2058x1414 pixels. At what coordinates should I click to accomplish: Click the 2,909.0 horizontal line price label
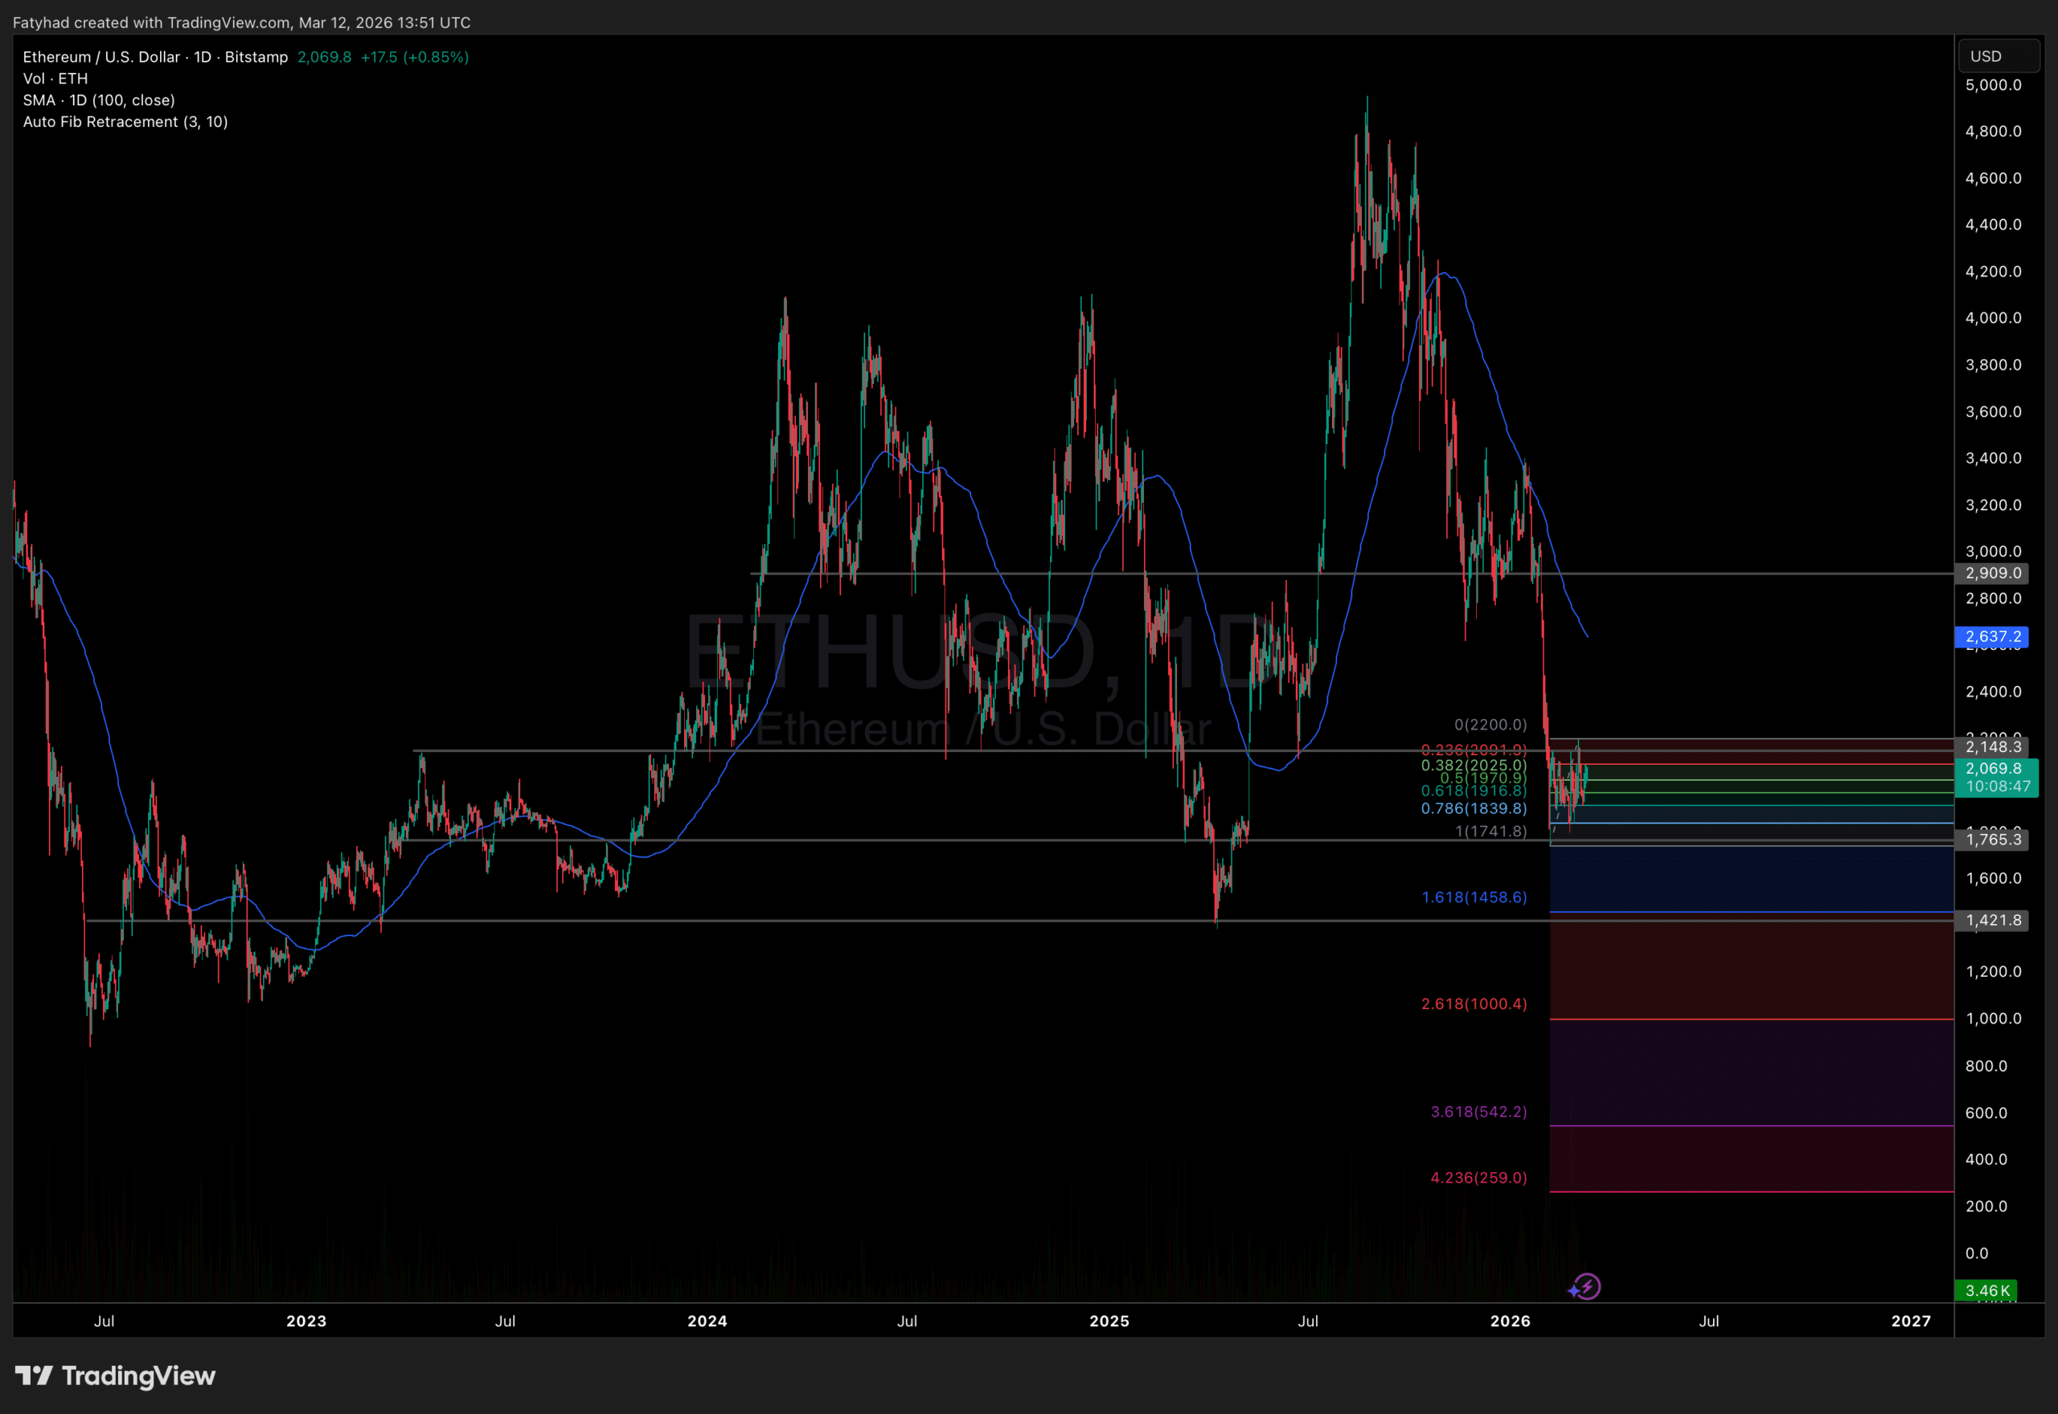[1991, 573]
